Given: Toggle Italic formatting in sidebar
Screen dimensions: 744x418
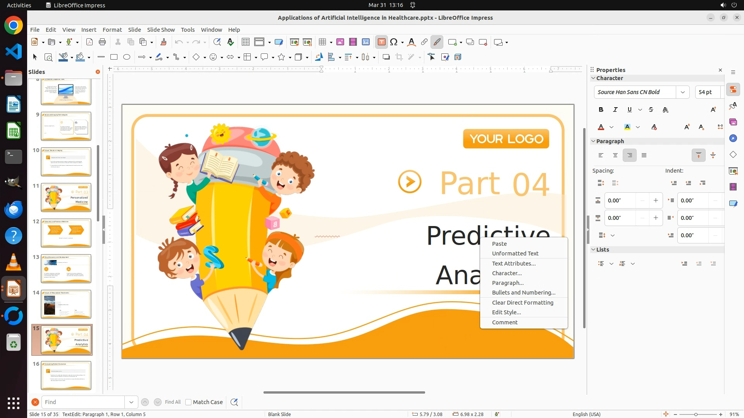Looking at the screenshot, I should click(x=615, y=110).
